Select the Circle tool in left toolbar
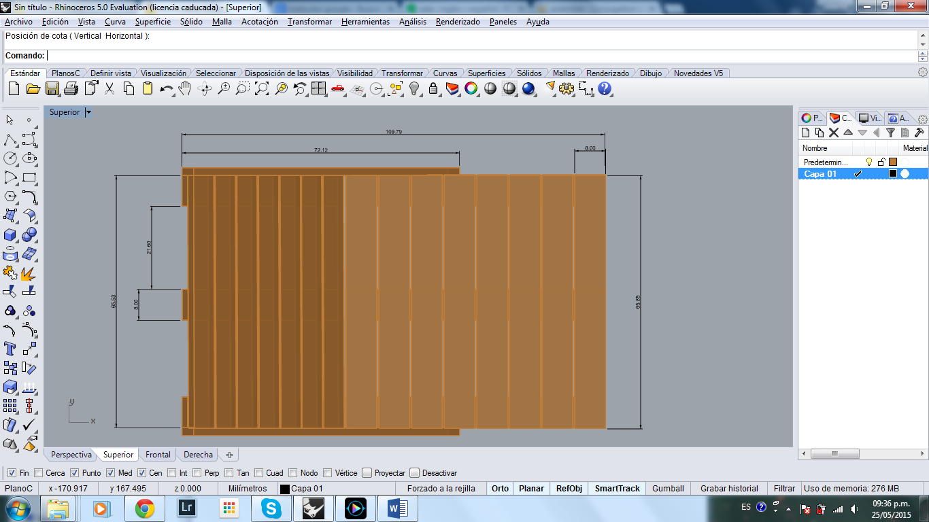Viewport: 929px width, 522px height. [x=10, y=158]
